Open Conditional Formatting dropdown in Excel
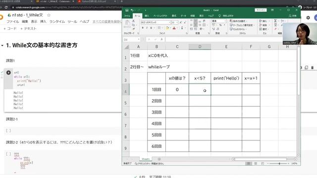317x178 pixels. [239, 21]
